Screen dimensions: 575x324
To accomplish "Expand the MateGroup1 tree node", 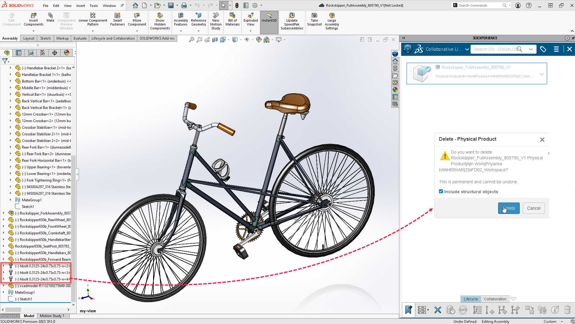I will click(4, 292).
